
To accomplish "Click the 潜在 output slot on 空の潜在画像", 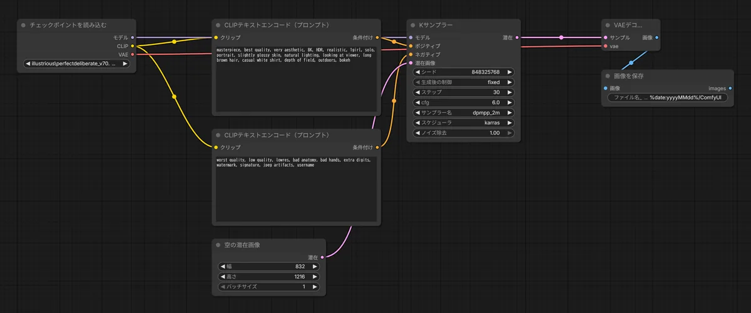I will pos(322,257).
